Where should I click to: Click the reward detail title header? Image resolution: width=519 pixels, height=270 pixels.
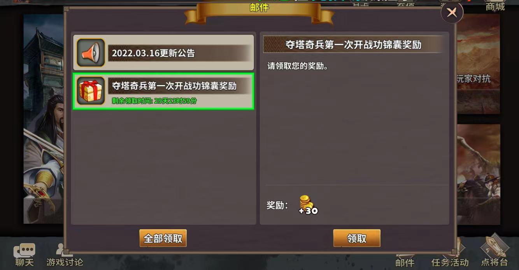(x=354, y=44)
